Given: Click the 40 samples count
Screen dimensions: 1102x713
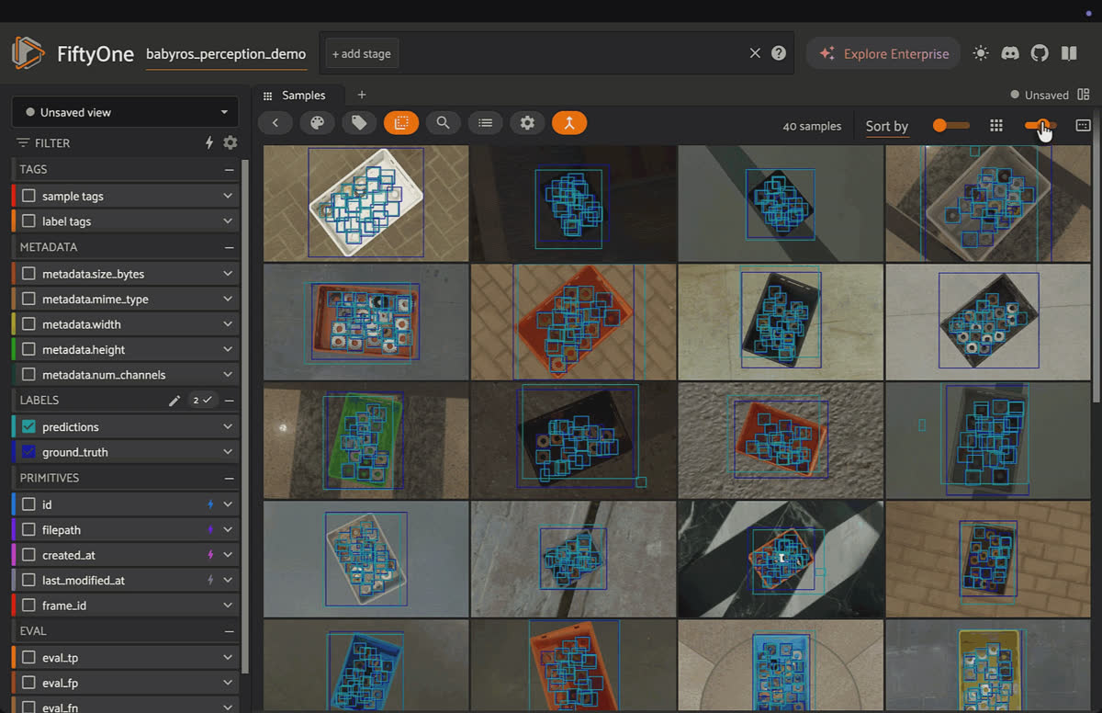Looking at the screenshot, I should click(812, 126).
